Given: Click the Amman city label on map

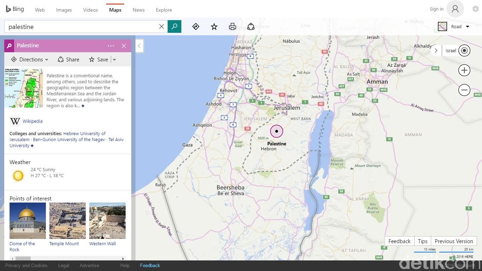Looking at the screenshot, I should 377,82.
